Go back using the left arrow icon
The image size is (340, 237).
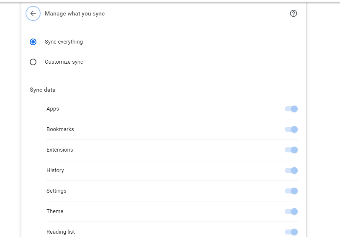pos(33,13)
